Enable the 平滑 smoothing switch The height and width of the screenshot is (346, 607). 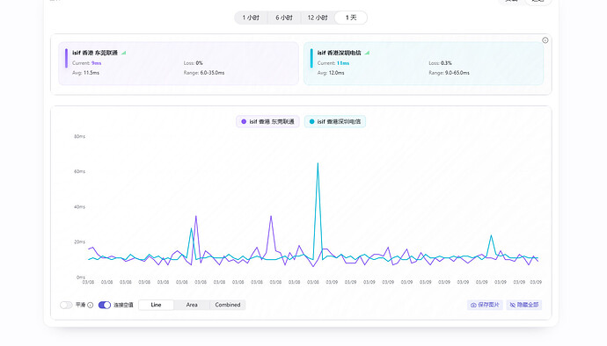click(66, 305)
